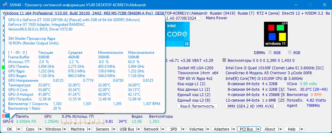Open the Volumes button dropdown arrow

pyautogui.click(x=208, y=129)
